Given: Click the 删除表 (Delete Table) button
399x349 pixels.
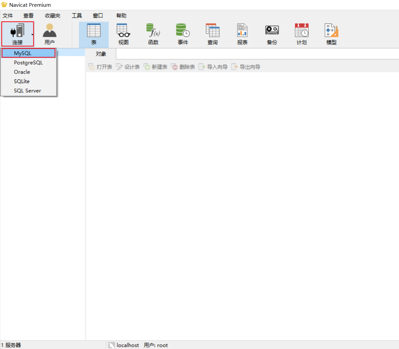Looking at the screenshot, I should [x=183, y=67].
